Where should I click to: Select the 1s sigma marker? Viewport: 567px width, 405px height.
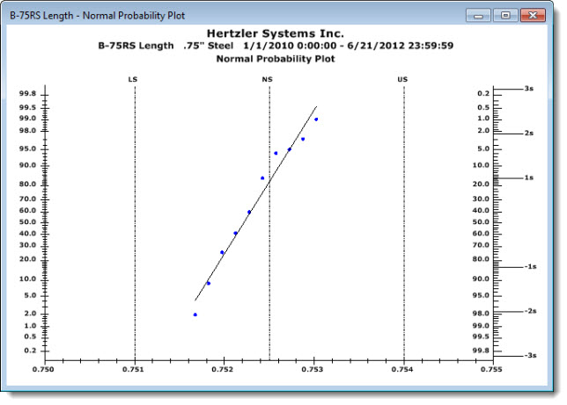point(528,177)
